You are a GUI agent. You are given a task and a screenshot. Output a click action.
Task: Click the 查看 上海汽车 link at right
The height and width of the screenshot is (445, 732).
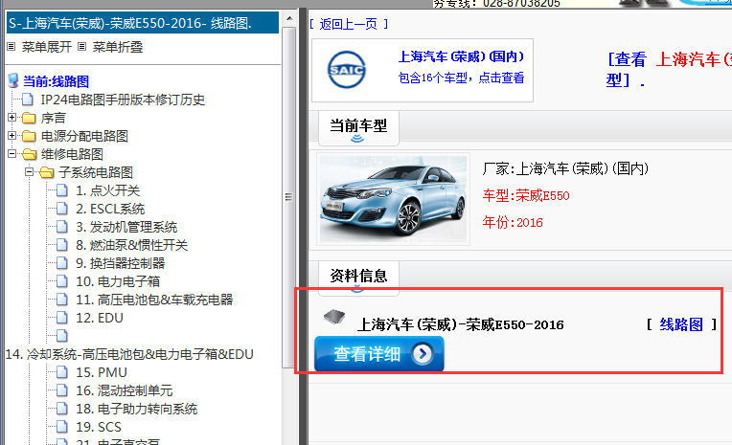(x=669, y=69)
